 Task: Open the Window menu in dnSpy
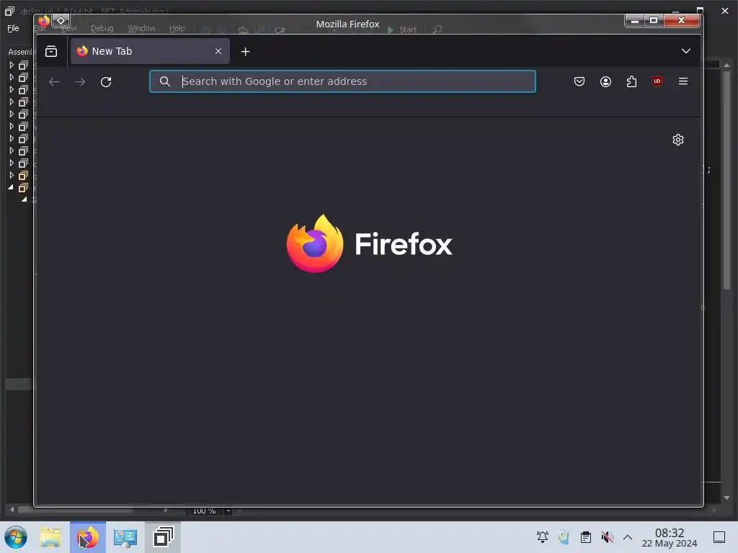click(x=141, y=28)
